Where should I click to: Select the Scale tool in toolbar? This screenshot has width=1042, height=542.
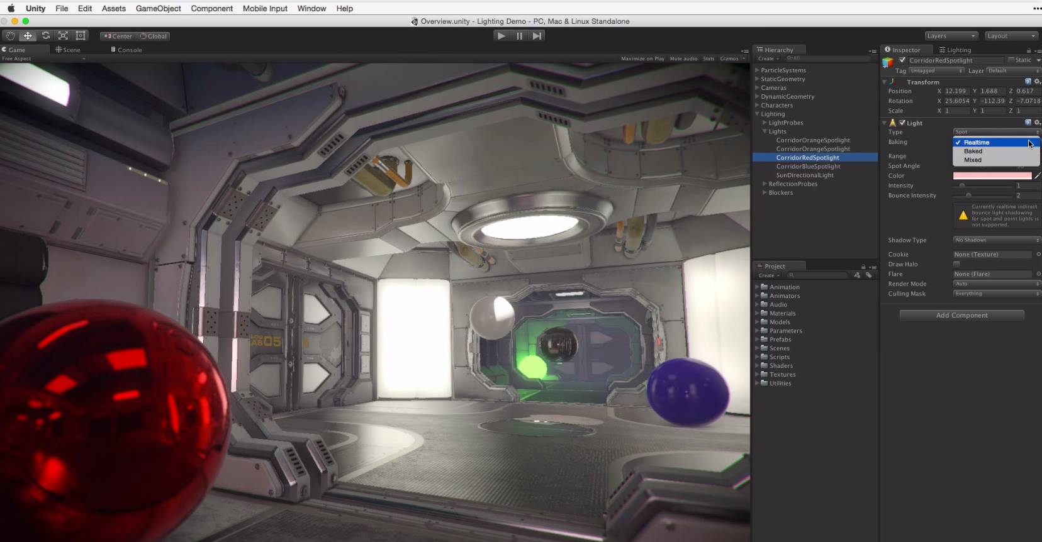63,36
